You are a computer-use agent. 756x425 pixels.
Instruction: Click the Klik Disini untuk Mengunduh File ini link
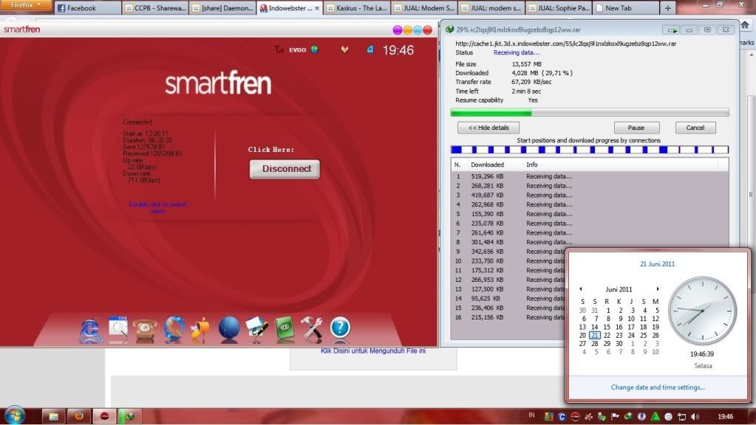click(373, 351)
